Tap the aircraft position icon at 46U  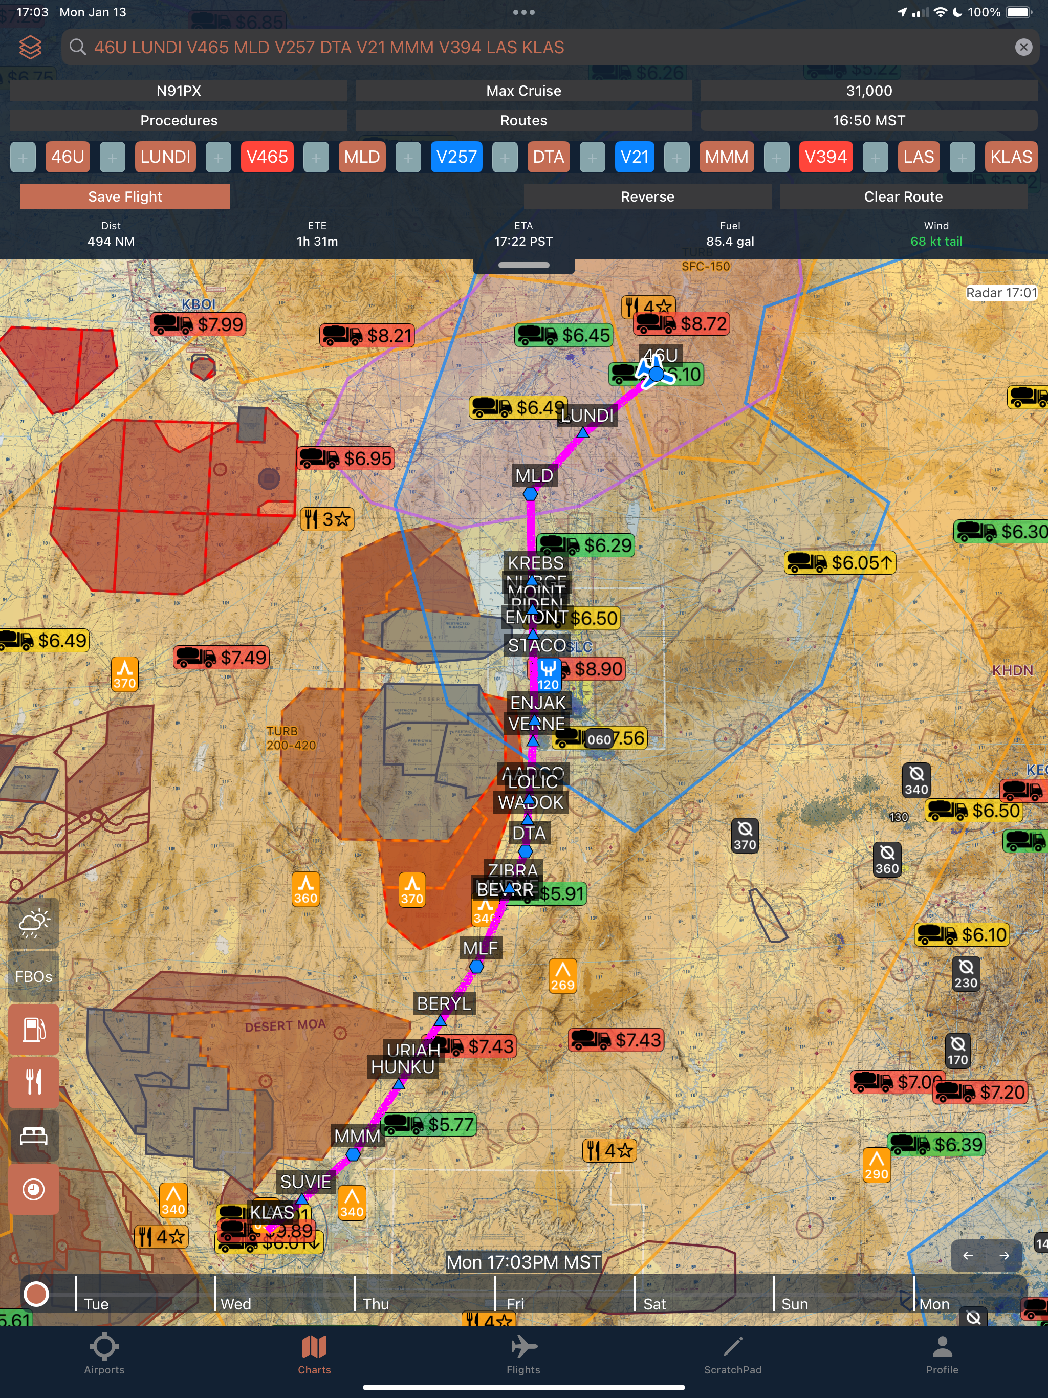pos(656,373)
